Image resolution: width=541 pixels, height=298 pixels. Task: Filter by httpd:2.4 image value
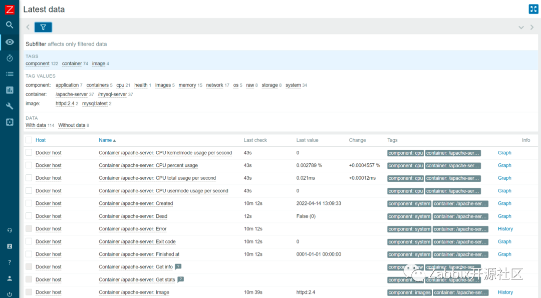[x=65, y=104]
